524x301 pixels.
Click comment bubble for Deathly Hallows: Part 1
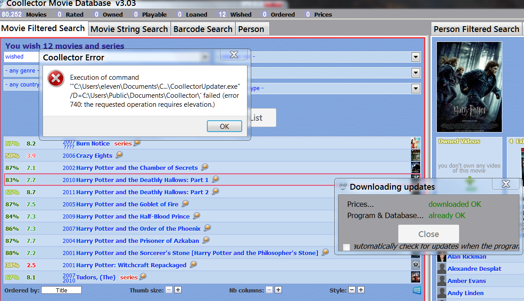click(x=215, y=179)
